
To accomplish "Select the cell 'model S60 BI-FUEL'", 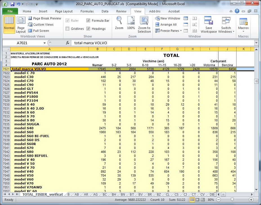I will point(49,136).
